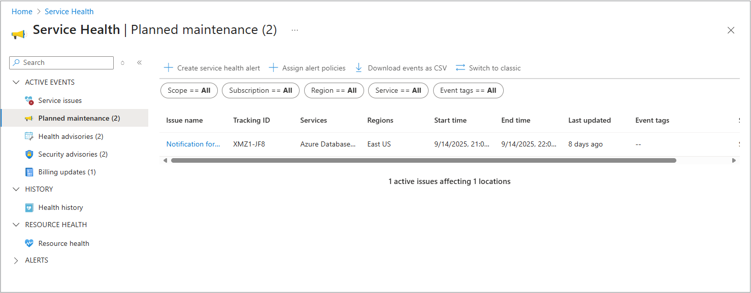Click Create service health alert button

(212, 68)
